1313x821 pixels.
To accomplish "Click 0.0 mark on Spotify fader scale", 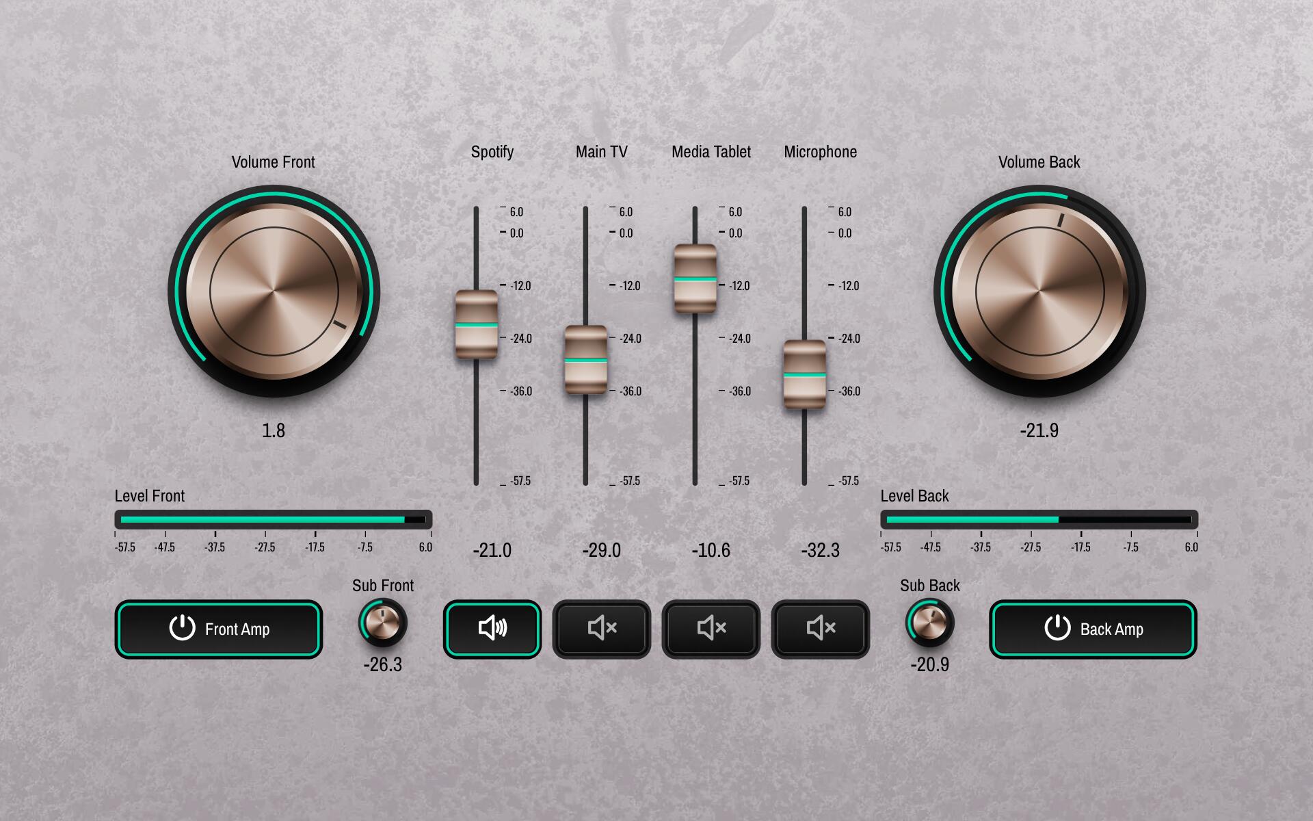I will pos(516,233).
